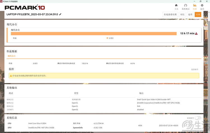Click the Intel Core Ultra 9 285H CPU value
Screen dimensions: 210x133
click(x=37, y=124)
